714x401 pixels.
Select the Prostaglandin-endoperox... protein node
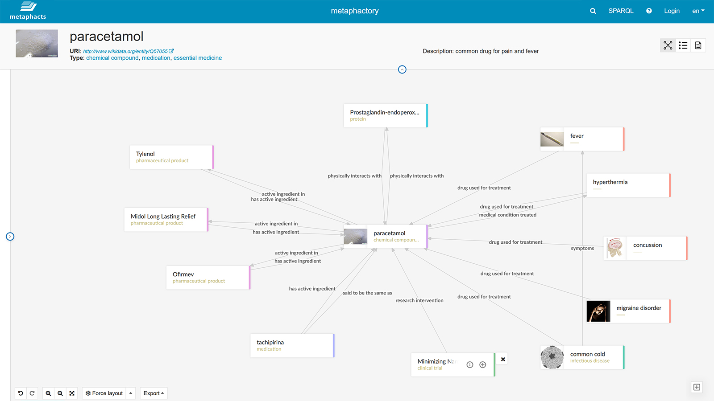point(386,116)
